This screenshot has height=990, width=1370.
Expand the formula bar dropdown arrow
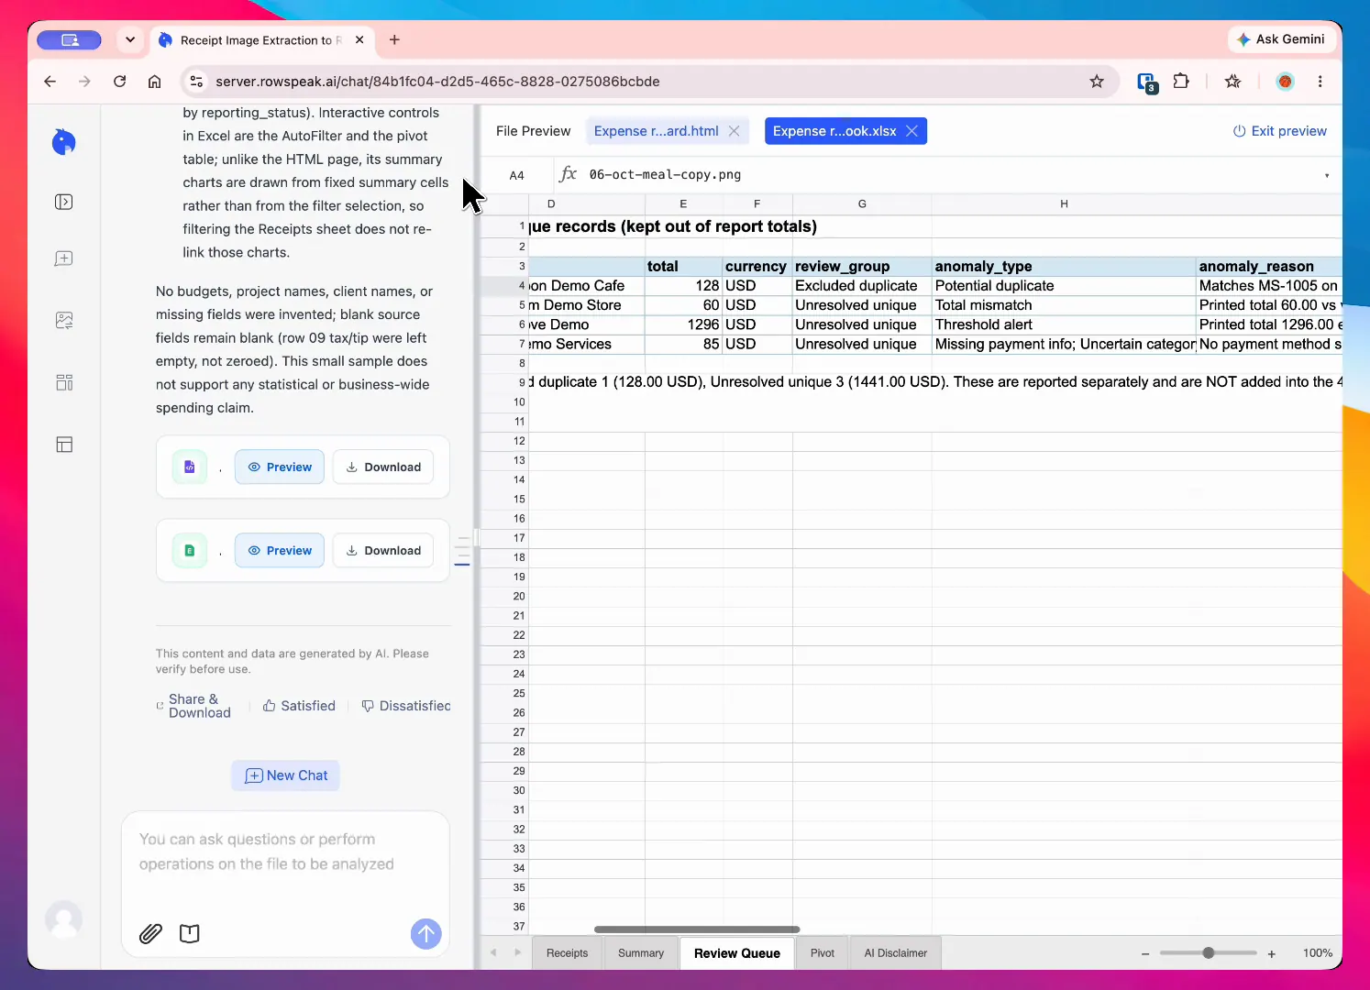point(1327,176)
